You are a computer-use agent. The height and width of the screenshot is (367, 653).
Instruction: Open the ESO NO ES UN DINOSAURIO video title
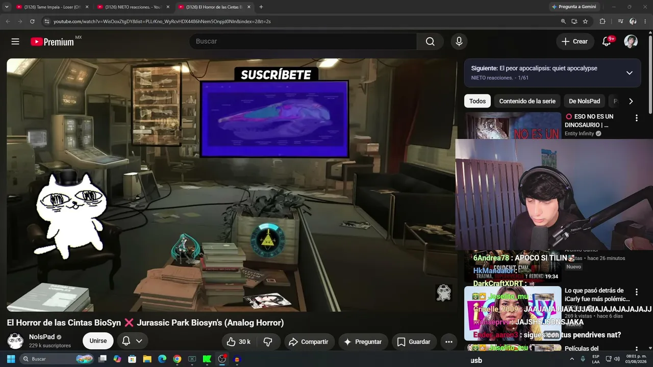(589, 121)
